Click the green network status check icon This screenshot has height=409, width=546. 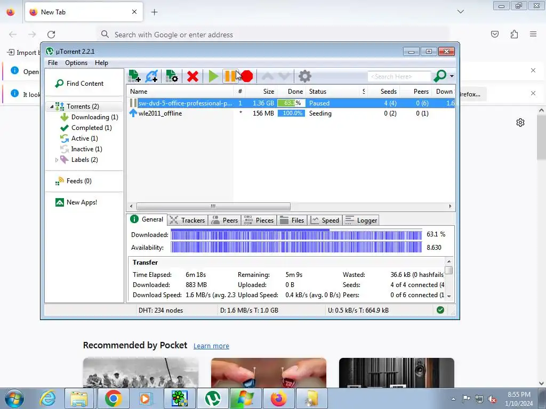coord(440,310)
